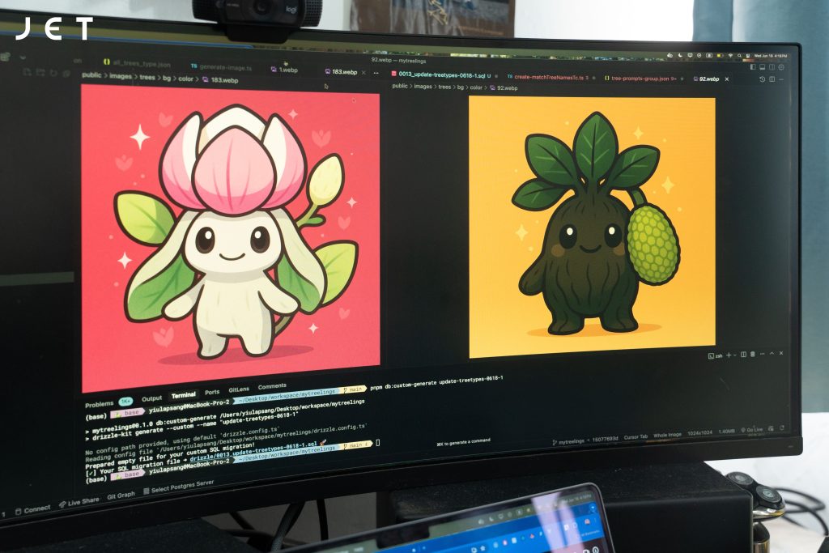This screenshot has width=829, height=553.
Task: Click the Do Not Disturb moon icon
Action: click(680, 55)
